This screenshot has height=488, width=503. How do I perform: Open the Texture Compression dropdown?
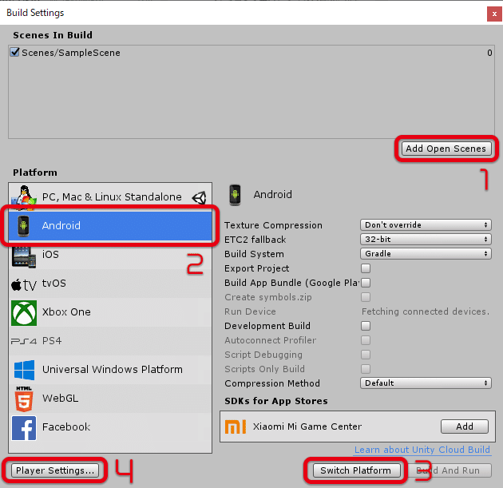[x=426, y=225]
